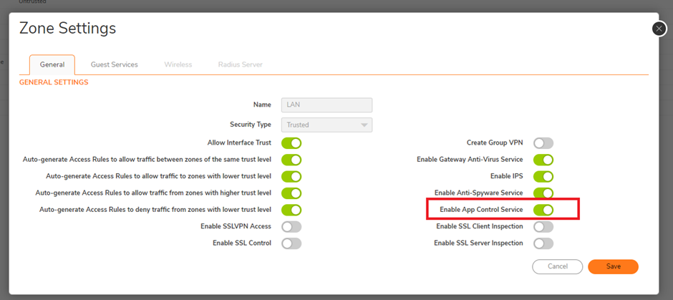This screenshot has height=300, width=673.
Task: Toggle auto-generate deny rule from lower trust zones
Action: coord(291,210)
